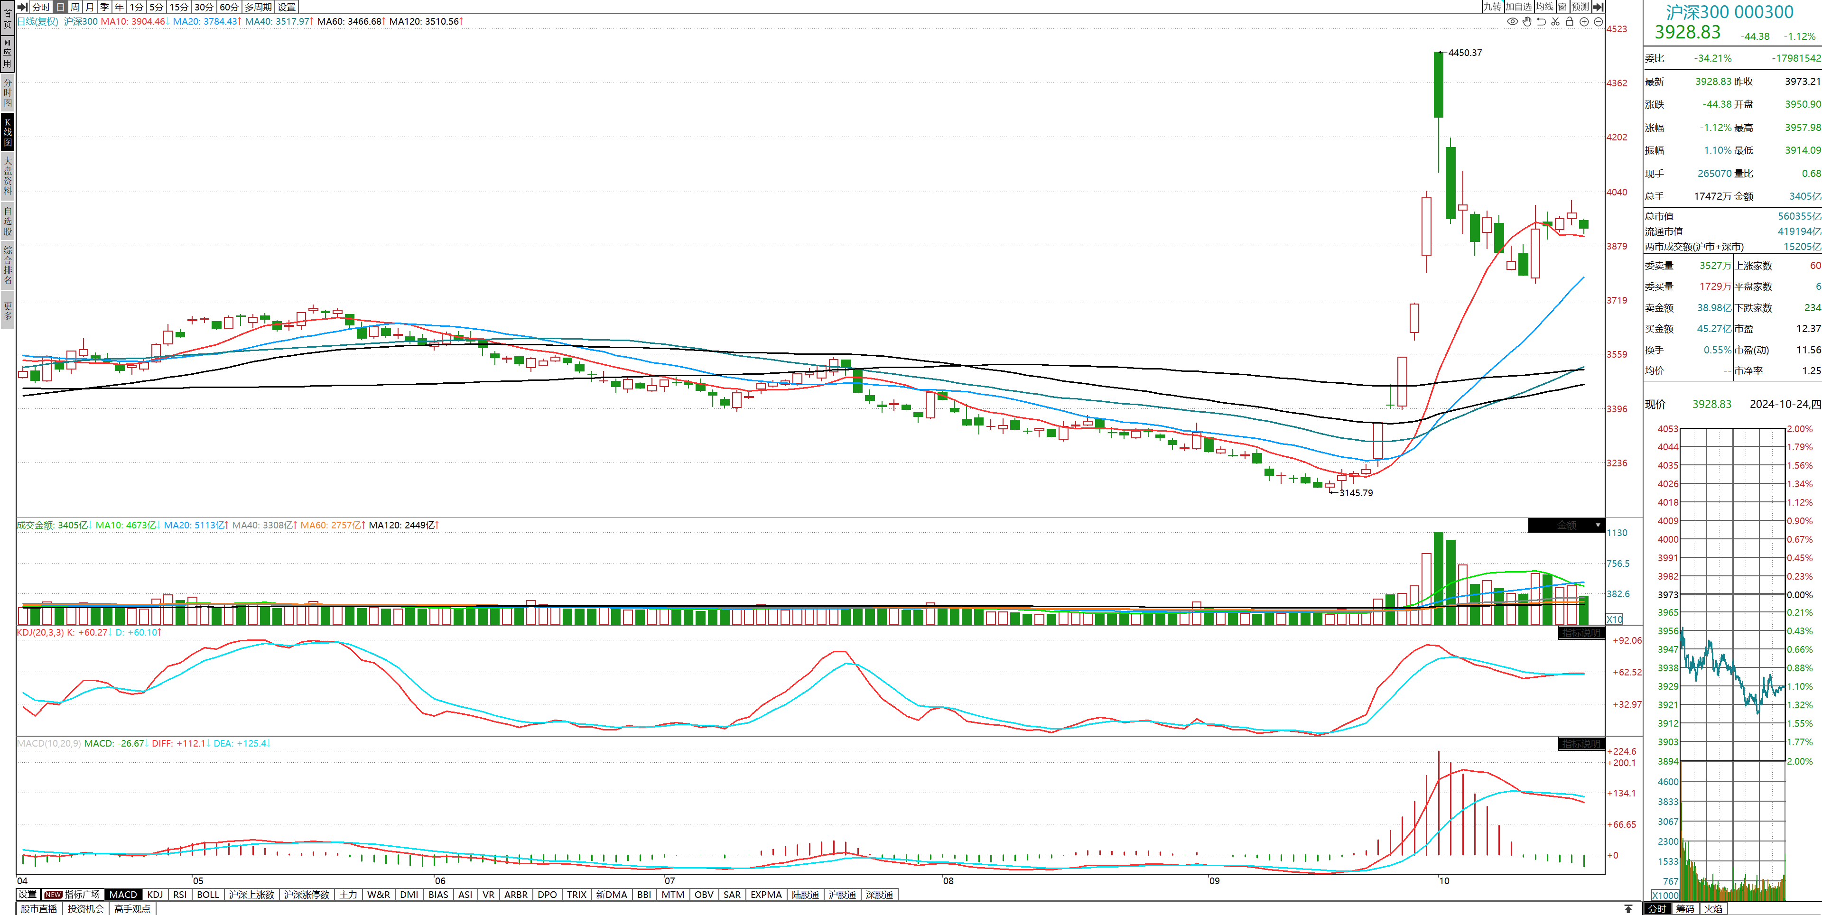Select the 60分 period button
This screenshot has width=1822, height=915.
pyautogui.click(x=229, y=6)
